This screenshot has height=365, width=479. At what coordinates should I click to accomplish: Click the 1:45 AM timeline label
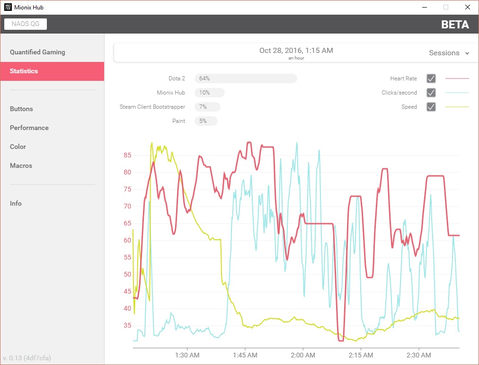tap(245, 355)
